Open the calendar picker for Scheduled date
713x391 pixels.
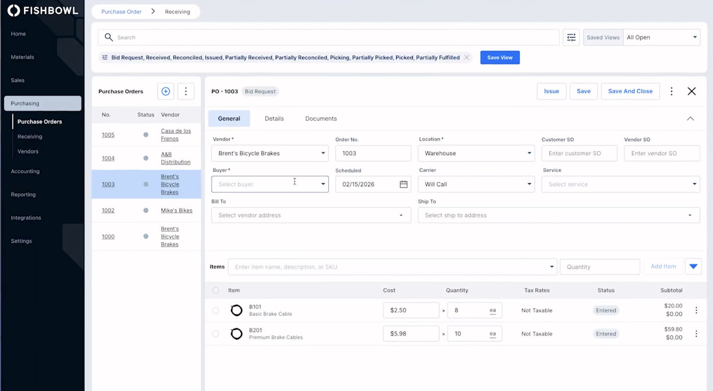point(403,184)
